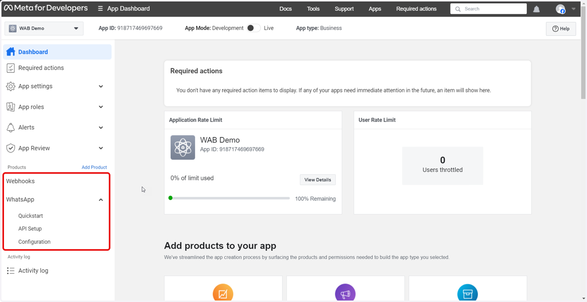Click the rate limit usage progress bar
This screenshot has height=302, width=587.
229,198
